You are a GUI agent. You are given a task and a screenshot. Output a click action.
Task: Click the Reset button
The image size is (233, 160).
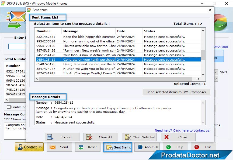pyautogui.click(x=88, y=147)
